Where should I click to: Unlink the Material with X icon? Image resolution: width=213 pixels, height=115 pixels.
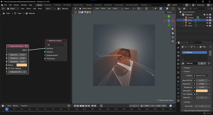pos(205,63)
